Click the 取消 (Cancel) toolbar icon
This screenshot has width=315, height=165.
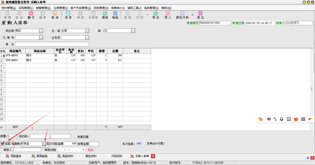pyautogui.click(x=55, y=15)
